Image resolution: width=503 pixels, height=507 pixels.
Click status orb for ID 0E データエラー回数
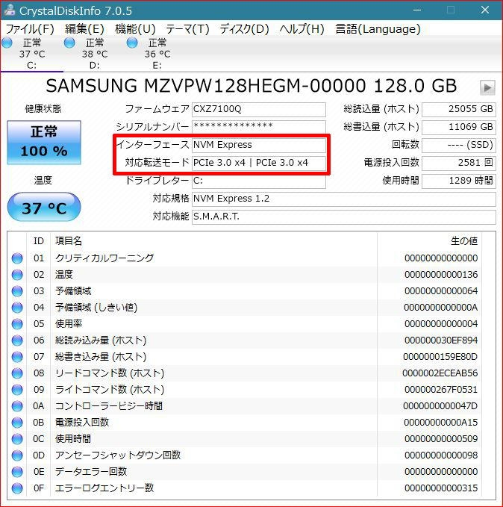tap(17, 471)
